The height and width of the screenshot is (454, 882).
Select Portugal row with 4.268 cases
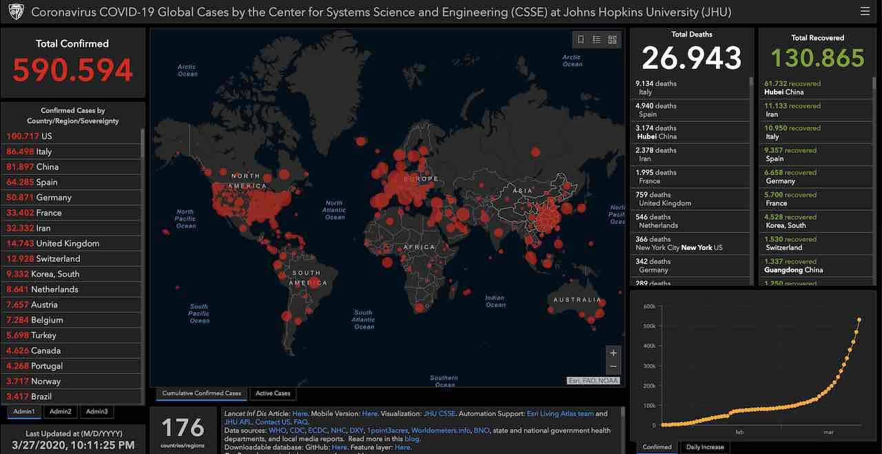tap(72, 366)
